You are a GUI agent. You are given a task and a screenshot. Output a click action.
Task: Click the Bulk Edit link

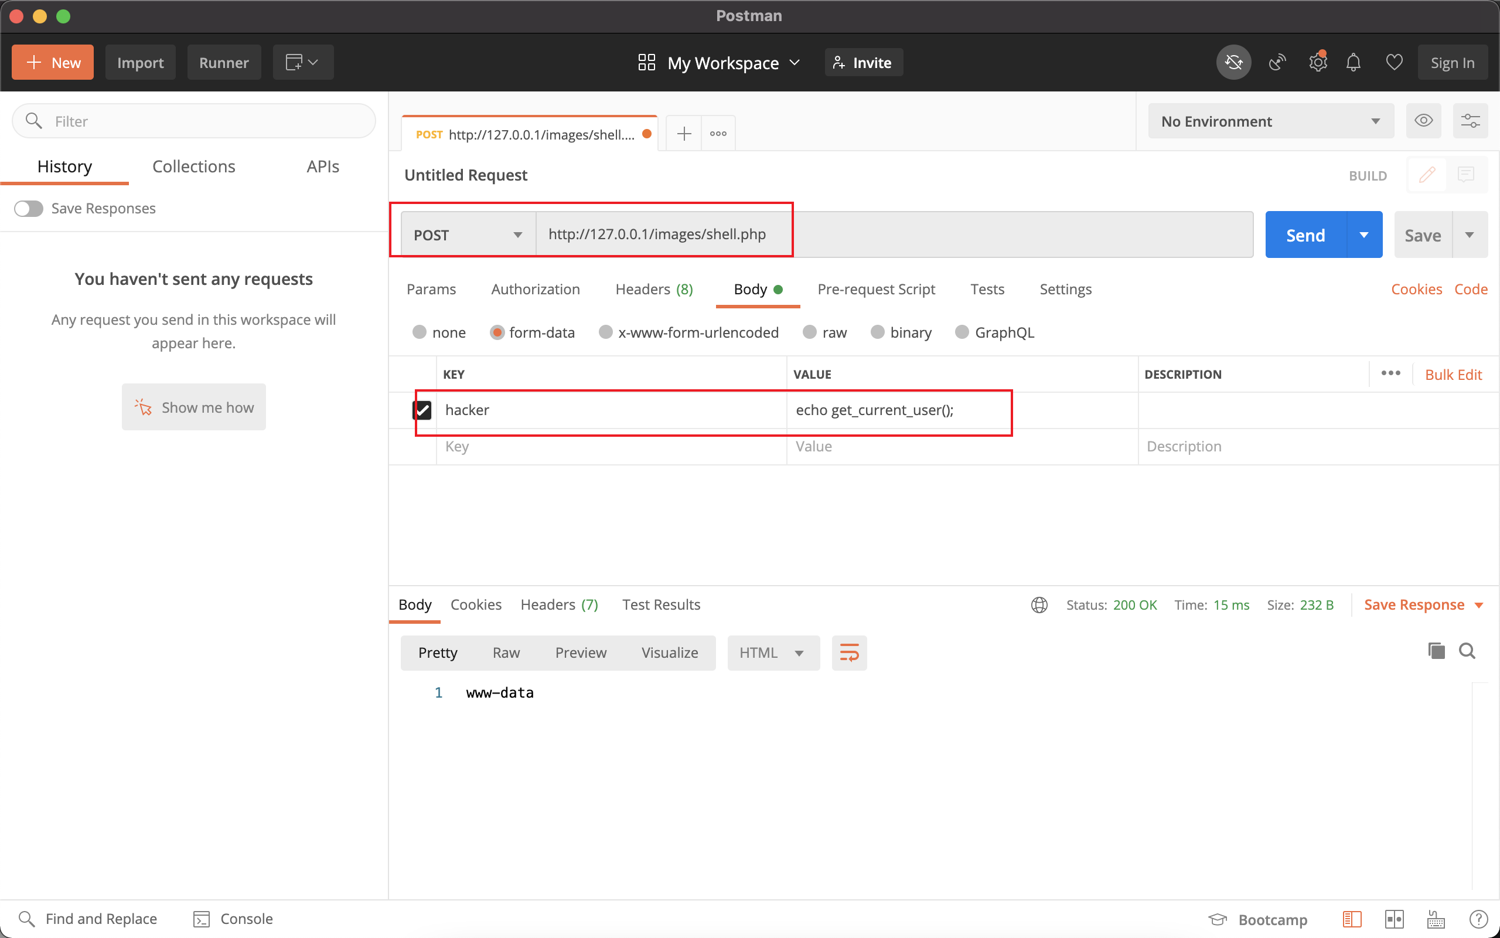[1453, 375]
